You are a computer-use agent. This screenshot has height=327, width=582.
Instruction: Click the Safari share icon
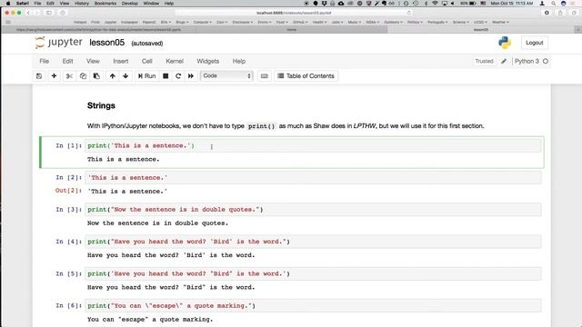point(560,13)
